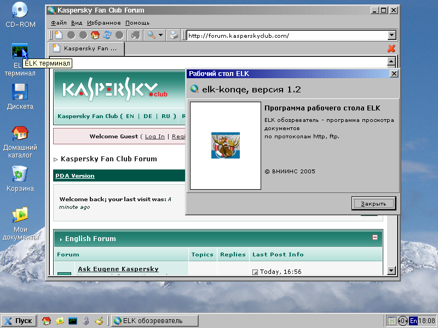Screen dimensions: 438x328
Task: Open the Избранное menu
Action: point(104,23)
